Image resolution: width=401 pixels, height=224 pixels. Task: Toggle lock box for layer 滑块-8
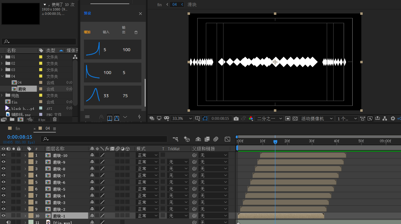pyautogui.click(x=18, y=169)
